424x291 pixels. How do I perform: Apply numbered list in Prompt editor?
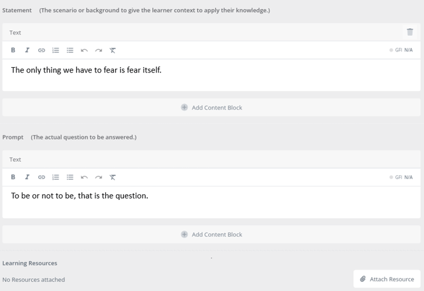pos(55,177)
